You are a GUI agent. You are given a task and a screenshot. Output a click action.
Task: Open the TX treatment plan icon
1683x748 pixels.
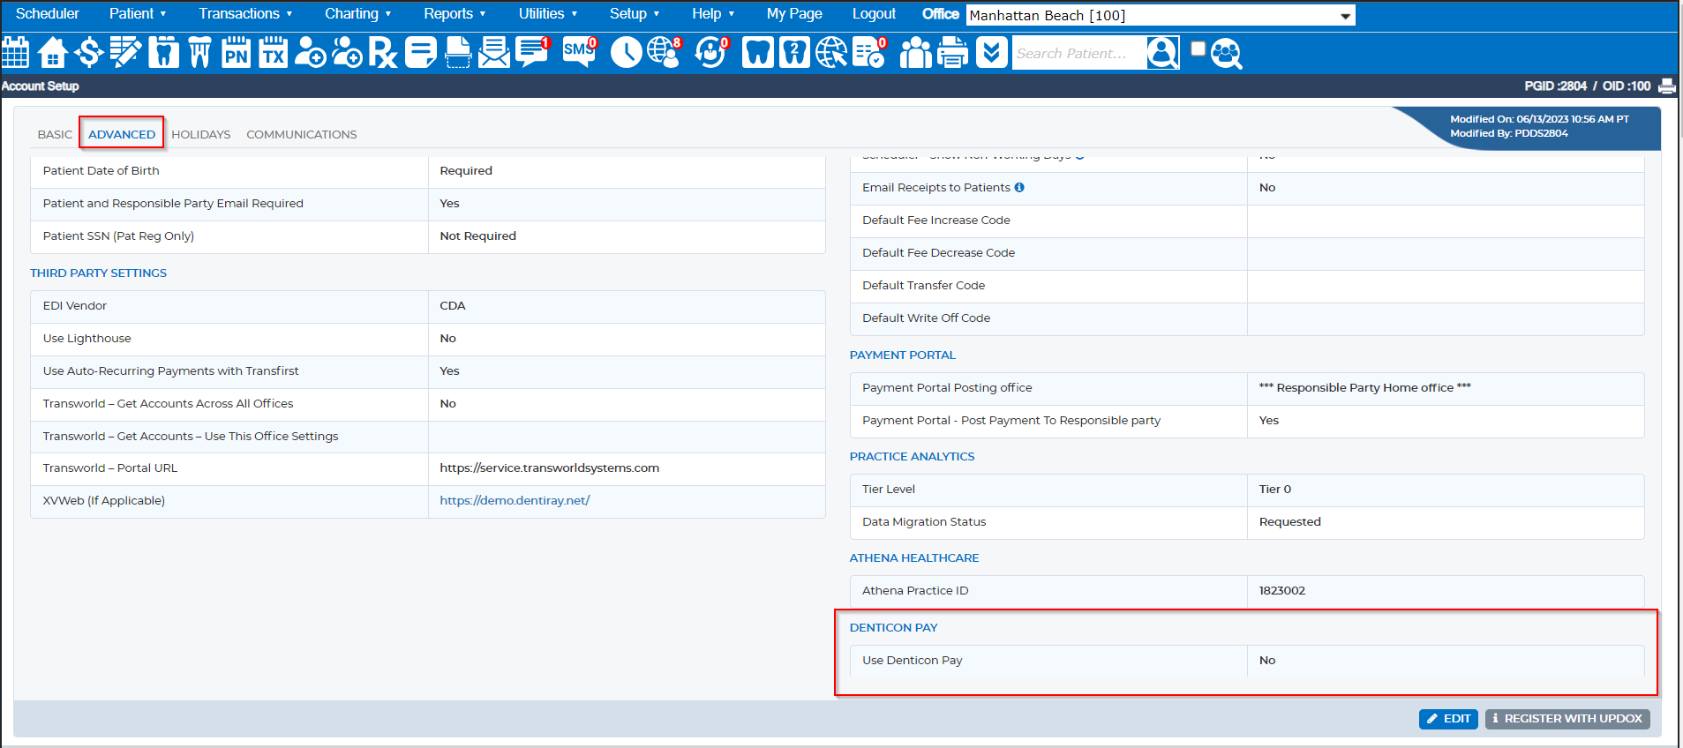tap(273, 53)
